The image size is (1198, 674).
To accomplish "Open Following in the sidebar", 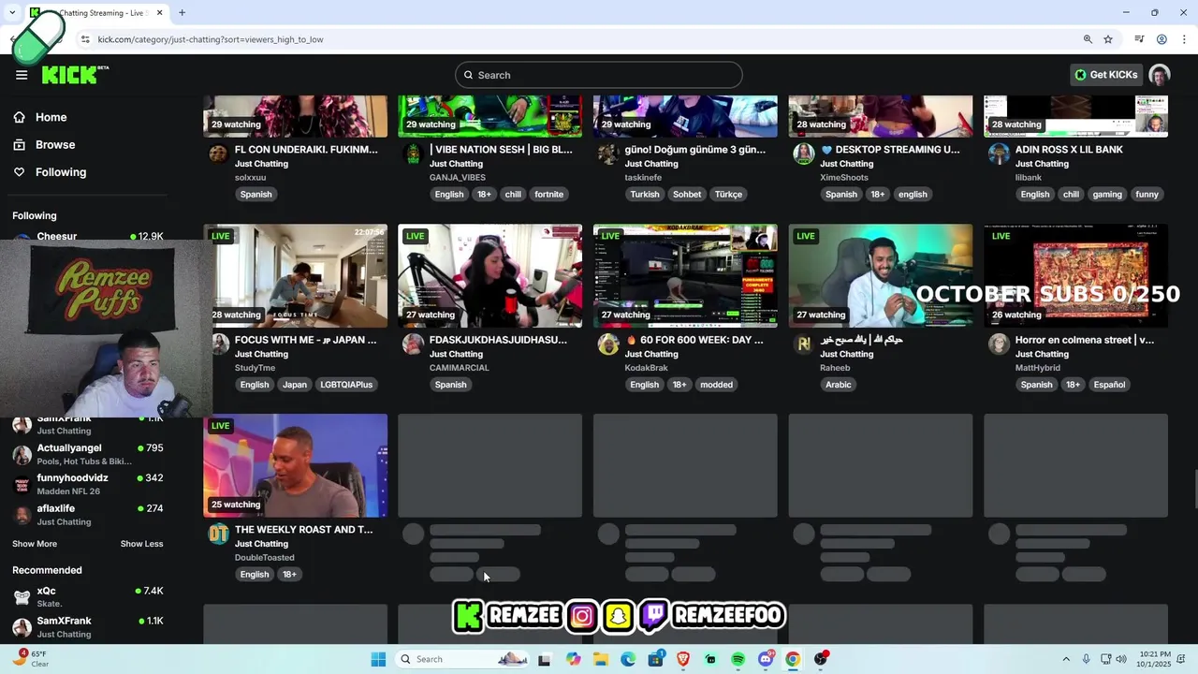I will coord(61,172).
